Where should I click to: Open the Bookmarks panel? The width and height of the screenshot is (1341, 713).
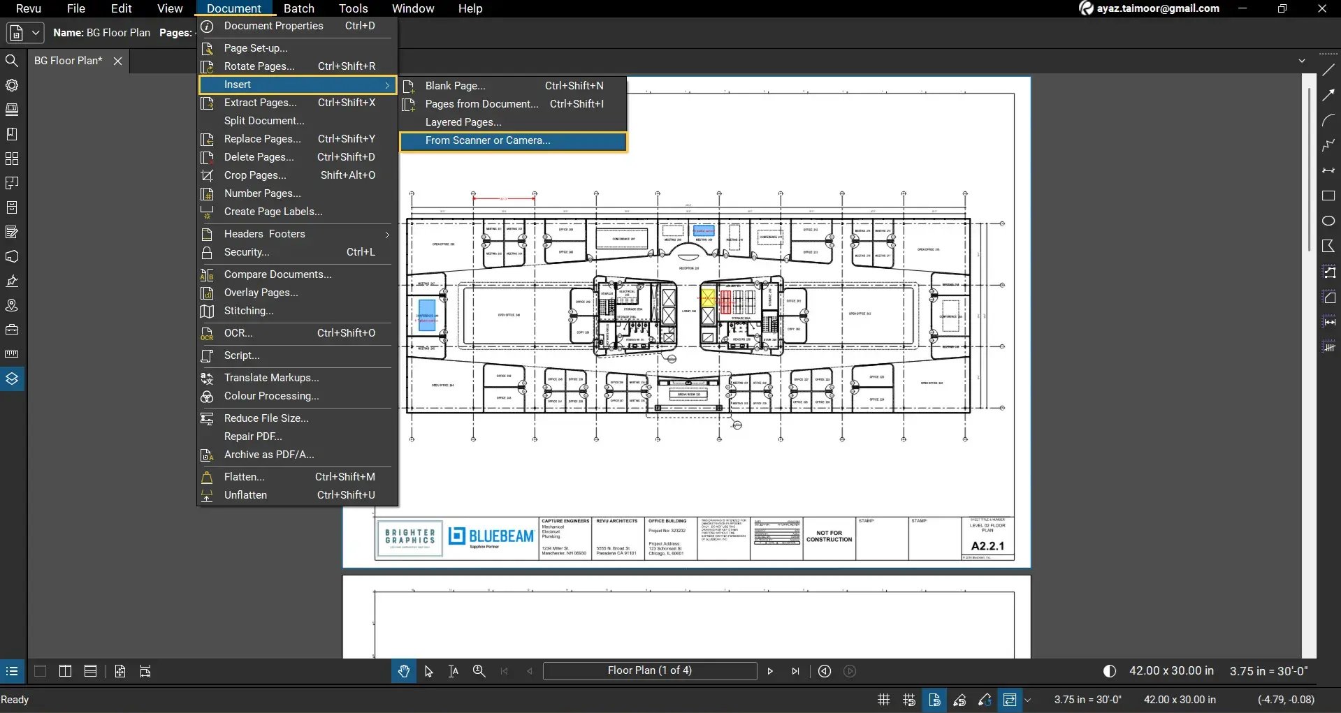point(12,133)
